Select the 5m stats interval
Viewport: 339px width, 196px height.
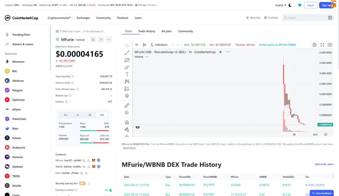tap(66, 115)
